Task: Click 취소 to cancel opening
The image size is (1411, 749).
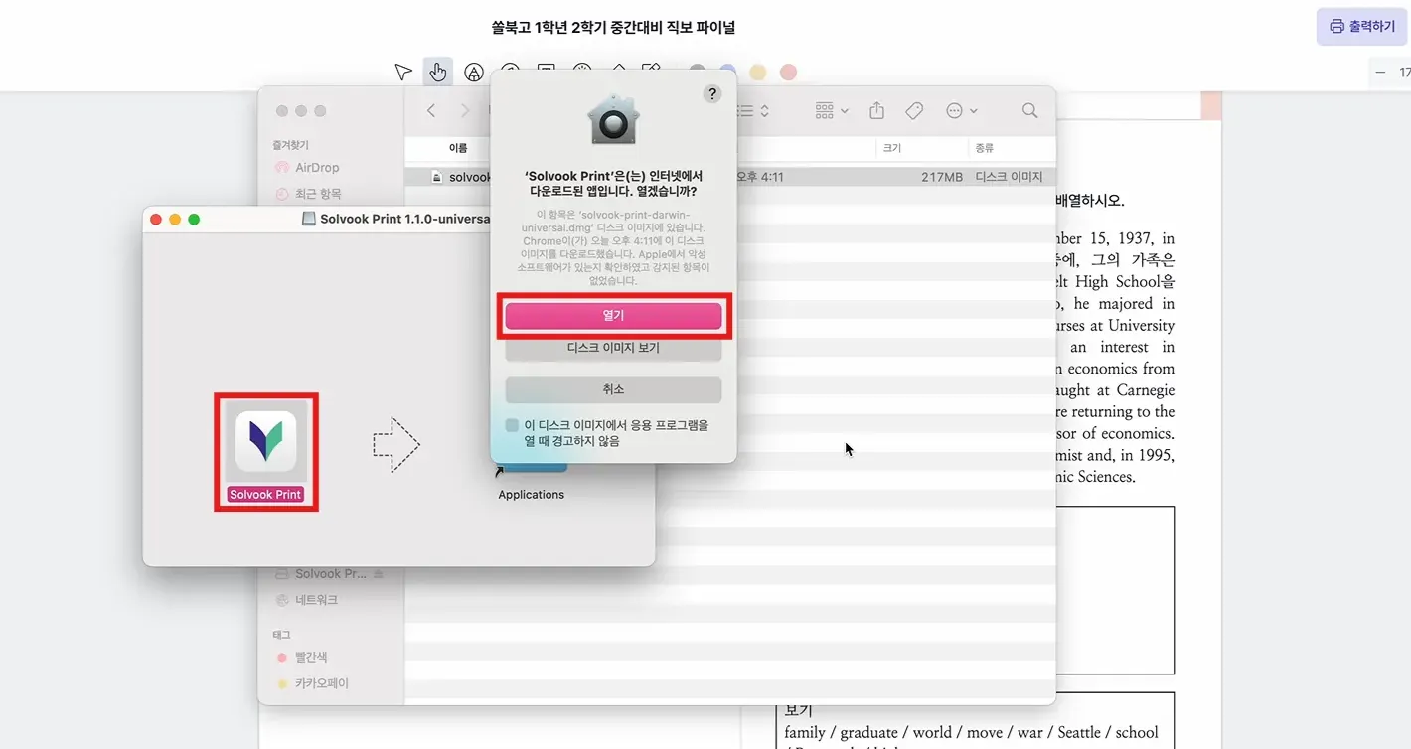Action: click(x=613, y=389)
